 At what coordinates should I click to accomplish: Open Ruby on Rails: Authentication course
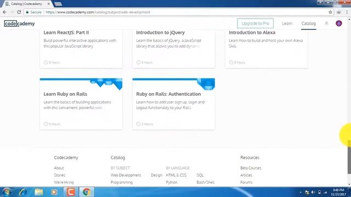coord(168,94)
